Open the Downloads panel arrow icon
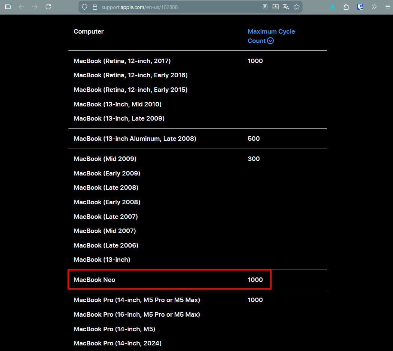The height and width of the screenshot is (351, 393). click(x=332, y=6)
